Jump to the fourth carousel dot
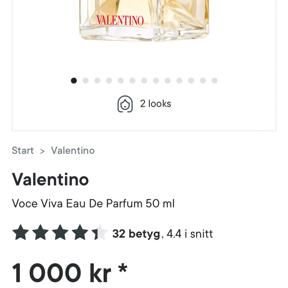Viewport: 288px width, 288px height. [x=109, y=80]
